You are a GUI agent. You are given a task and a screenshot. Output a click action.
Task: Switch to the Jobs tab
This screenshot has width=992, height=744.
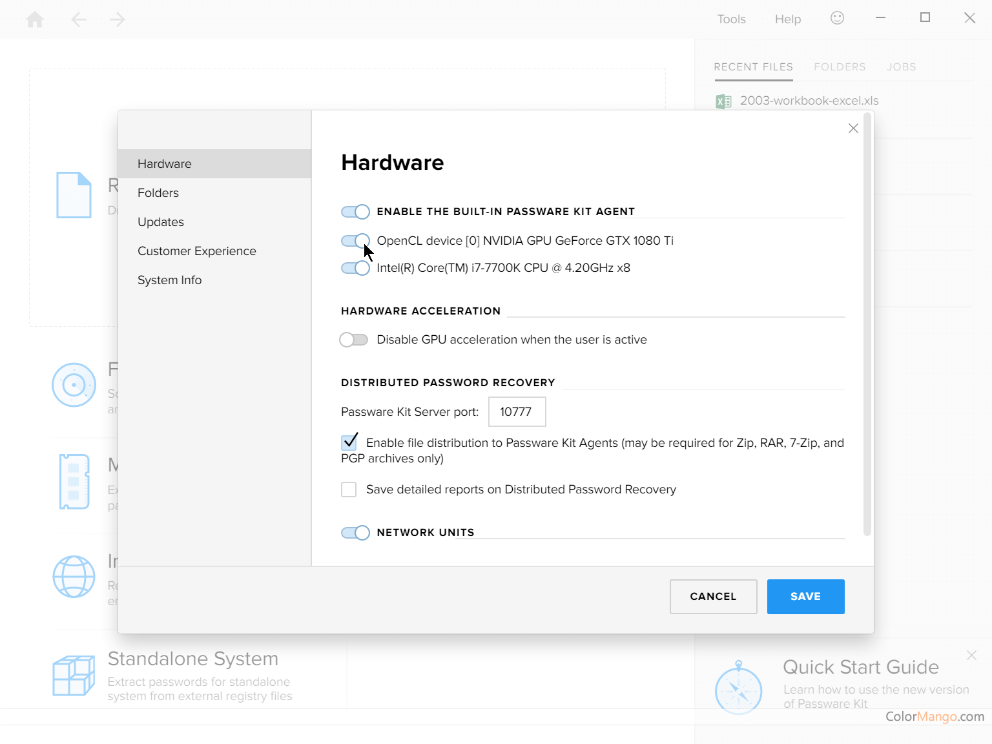point(902,67)
